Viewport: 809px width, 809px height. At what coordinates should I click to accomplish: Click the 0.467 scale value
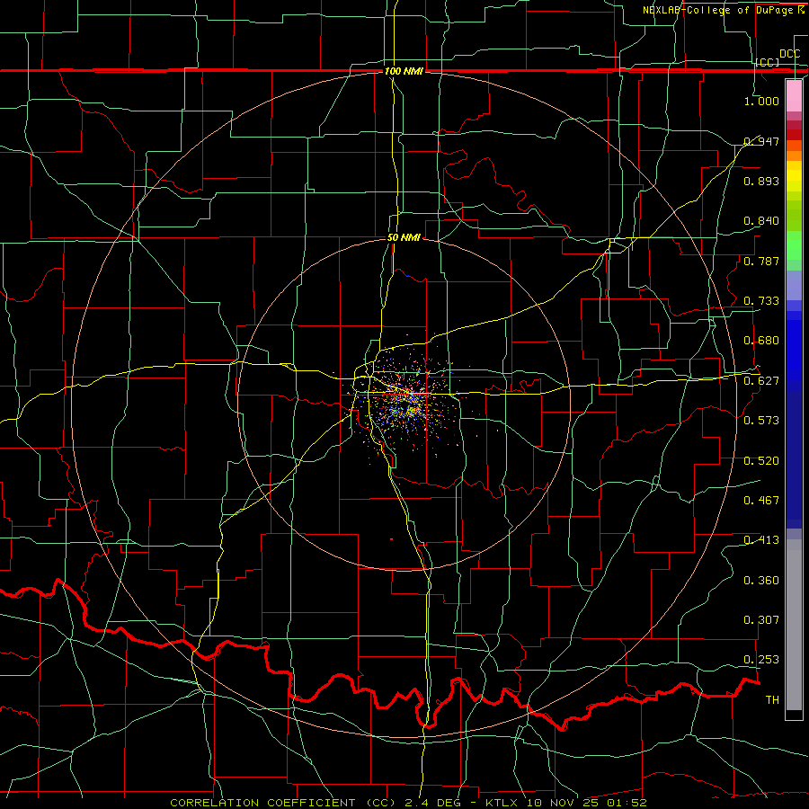click(761, 501)
